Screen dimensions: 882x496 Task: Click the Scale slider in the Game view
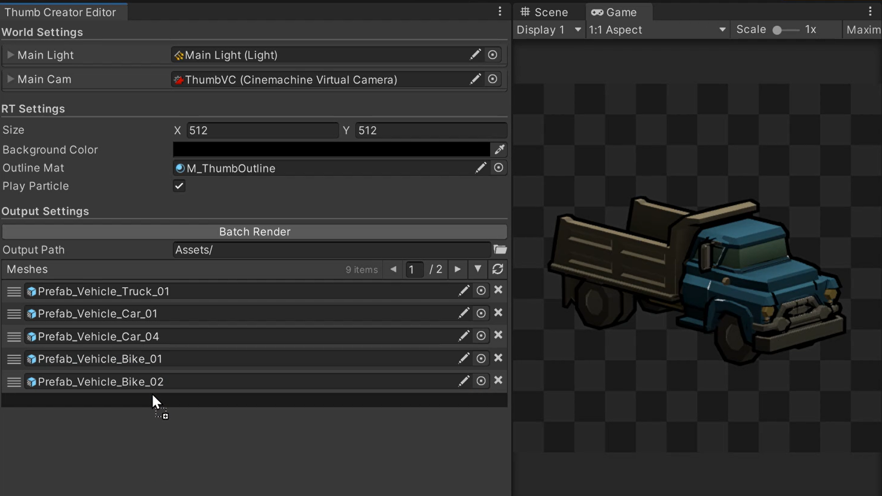[x=785, y=30]
